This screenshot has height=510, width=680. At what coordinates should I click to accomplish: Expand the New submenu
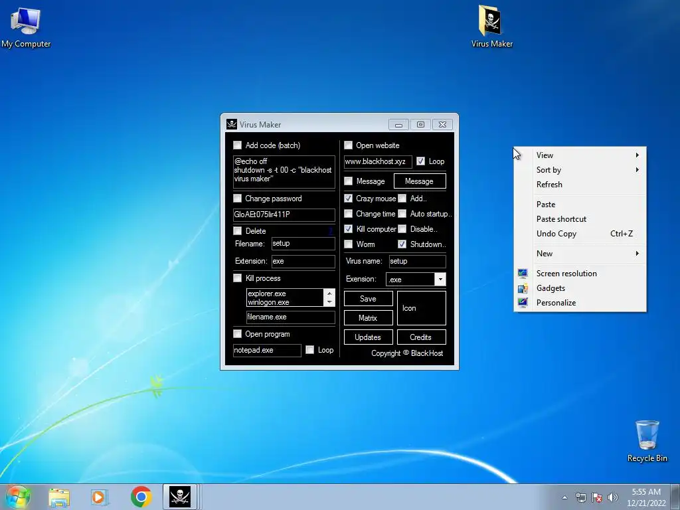pyautogui.click(x=580, y=253)
